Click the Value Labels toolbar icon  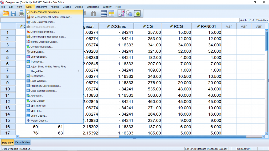pyautogui.click(x=121, y=13)
